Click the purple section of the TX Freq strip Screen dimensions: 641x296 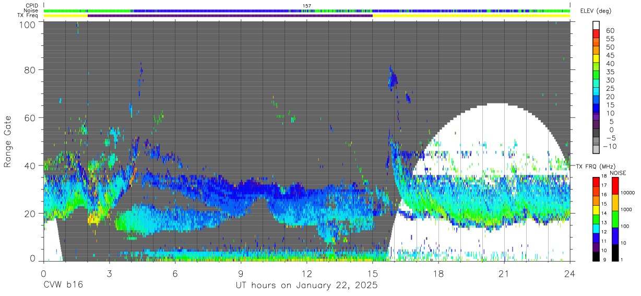coord(230,16)
